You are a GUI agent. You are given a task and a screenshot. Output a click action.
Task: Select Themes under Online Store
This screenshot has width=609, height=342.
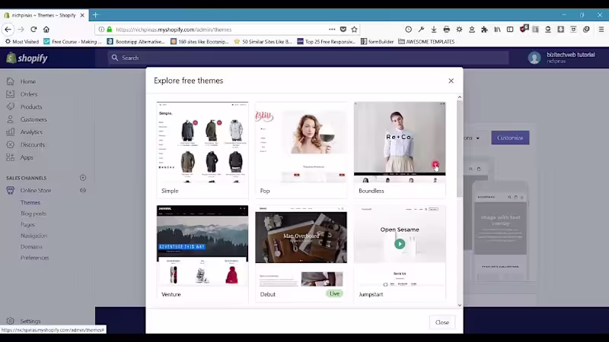click(x=30, y=202)
